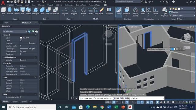Toggle polar tracking in status bar
Screen dimensions: 196x110
tap(127, 102)
